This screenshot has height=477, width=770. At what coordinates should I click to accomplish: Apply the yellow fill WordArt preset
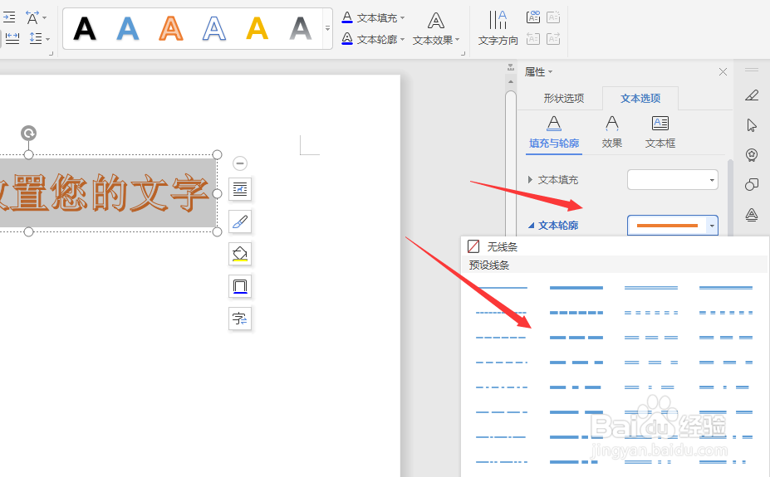(257, 28)
